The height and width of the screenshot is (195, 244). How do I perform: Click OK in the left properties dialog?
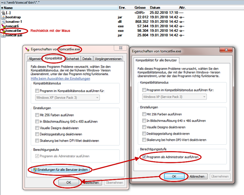[x=69, y=183]
